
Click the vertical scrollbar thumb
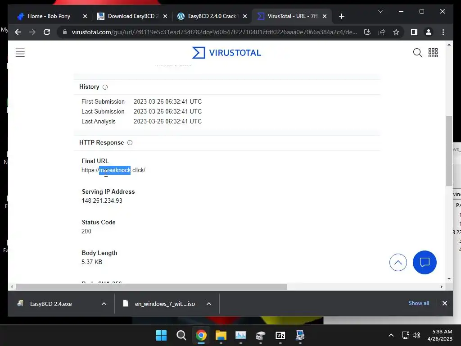pyautogui.click(x=449, y=150)
